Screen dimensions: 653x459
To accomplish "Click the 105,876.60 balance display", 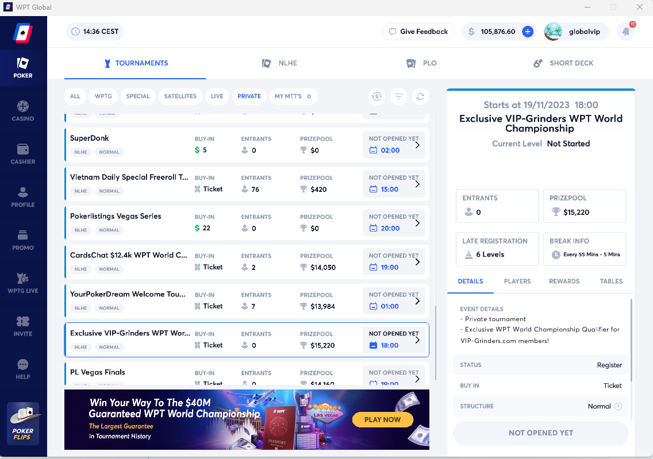I will pos(498,32).
